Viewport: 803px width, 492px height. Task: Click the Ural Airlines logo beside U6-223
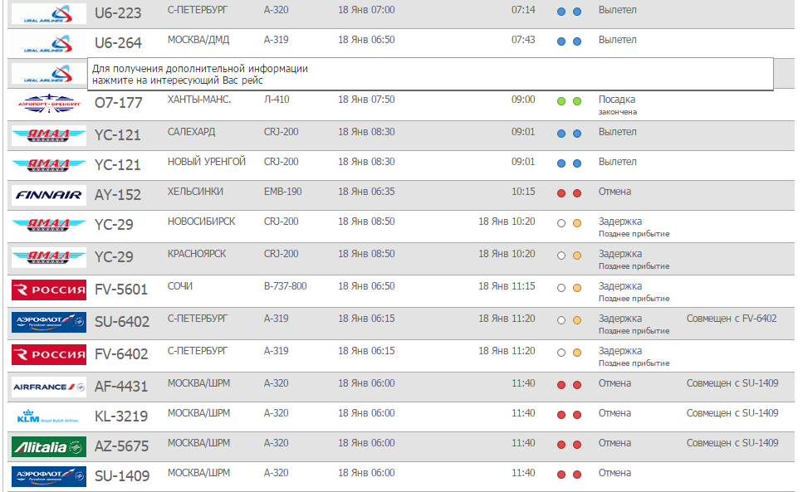coord(48,13)
